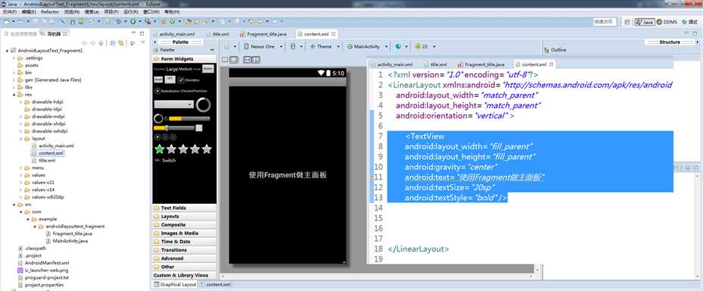Click the RadioButton widget in palette

(167, 91)
